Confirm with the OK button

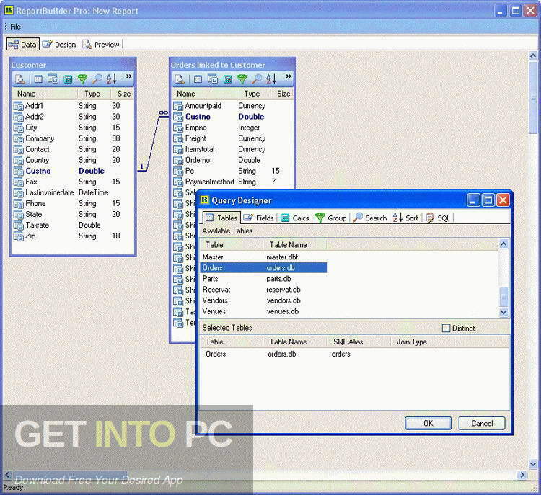[x=428, y=423]
